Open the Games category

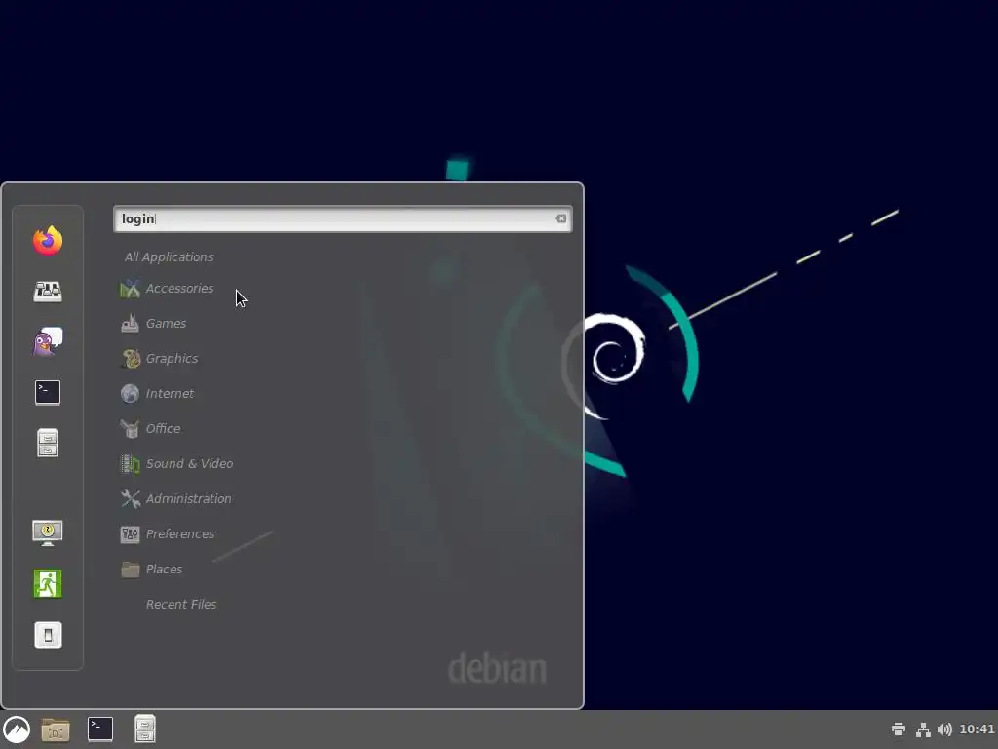point(166,323)
